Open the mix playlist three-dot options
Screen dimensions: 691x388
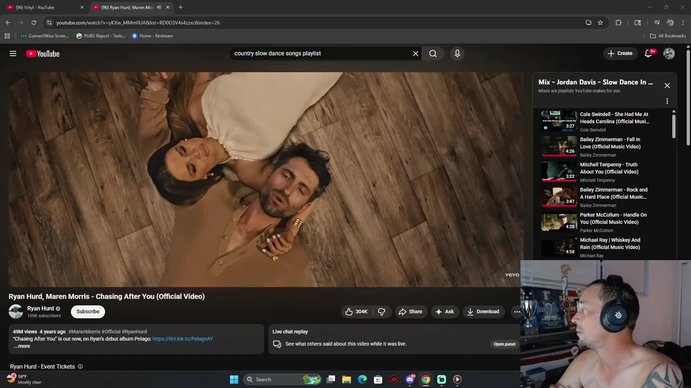click(x=667, y=101)
